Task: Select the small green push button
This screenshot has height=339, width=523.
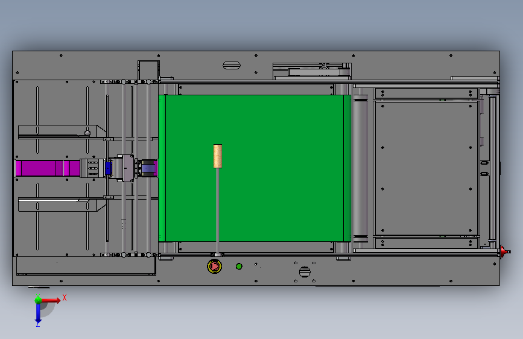Action: click(239, 266)
